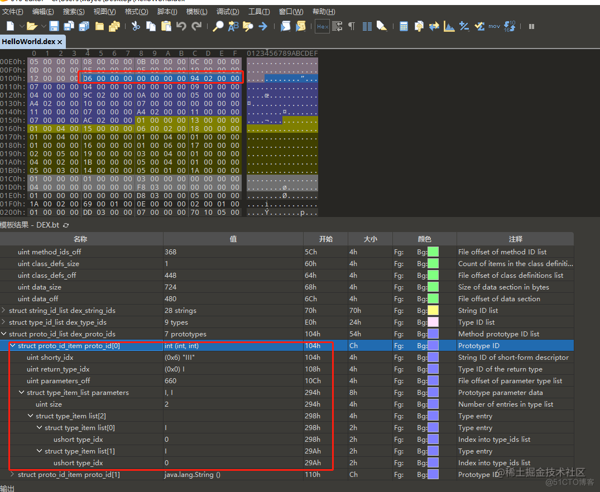Screen dimensions: 600x492
Task: Select the 'uint data_size' row
Action: tap(287, 287)
